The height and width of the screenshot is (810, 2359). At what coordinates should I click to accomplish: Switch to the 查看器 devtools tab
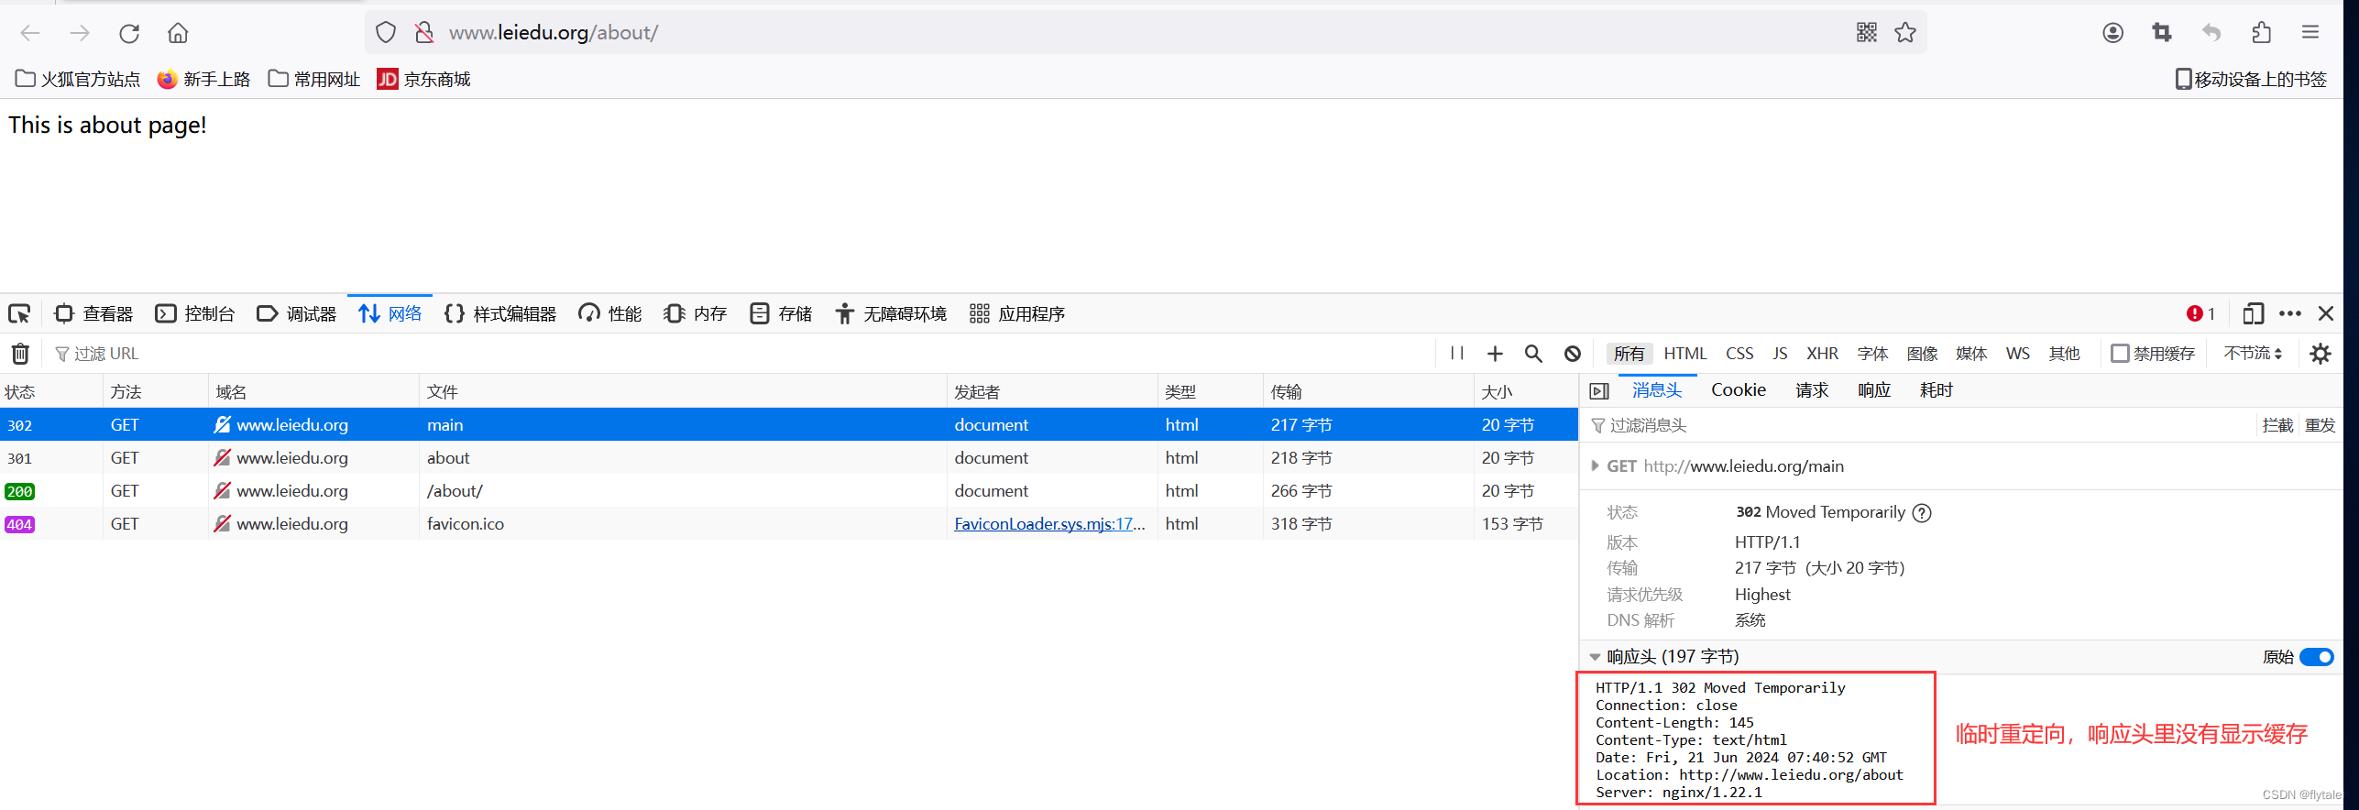pos(93,314)
